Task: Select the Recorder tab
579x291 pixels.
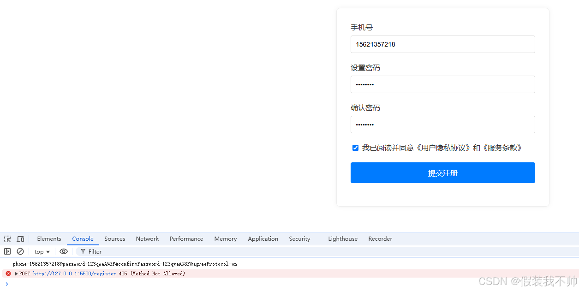Action: click(x=380, y=239)
